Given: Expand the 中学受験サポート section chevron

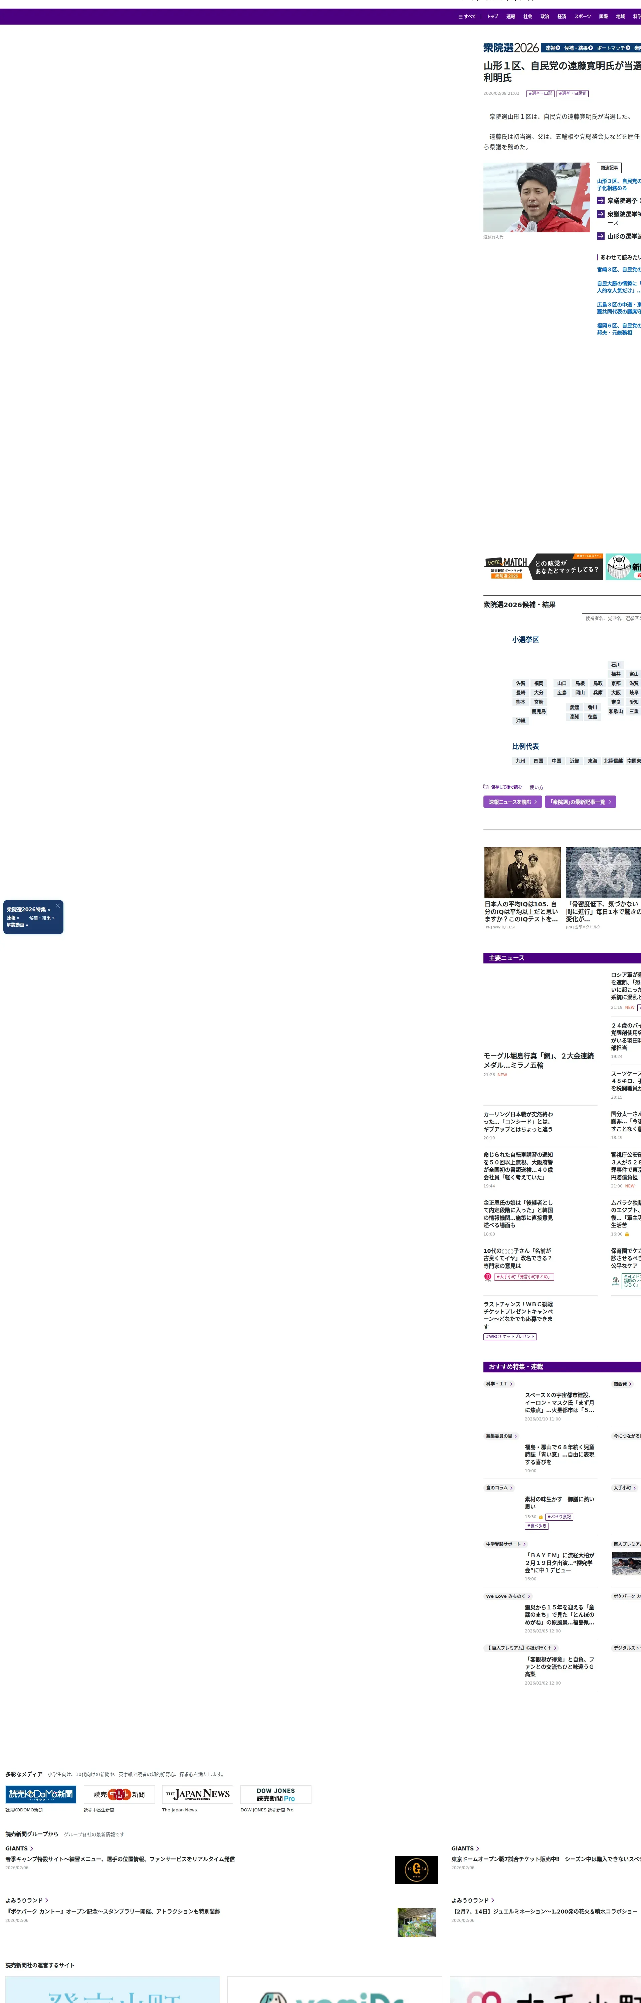Looking at the screenshot, I should click(x=524, y=1544).
